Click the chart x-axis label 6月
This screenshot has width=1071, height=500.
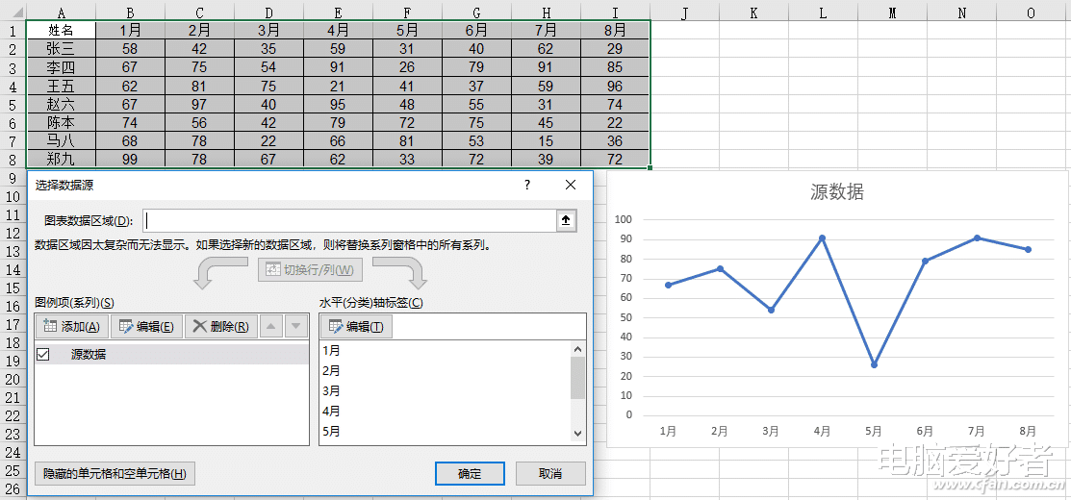[925, 431]
